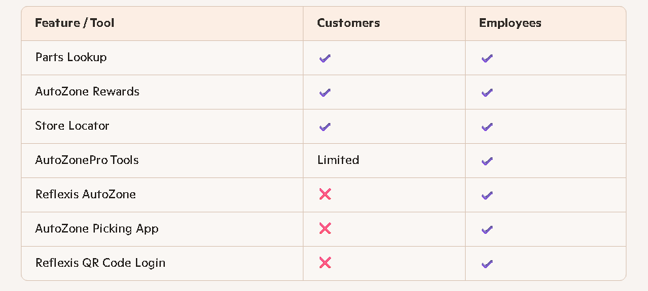Click the Employees checkmark for AutoZone Rewards

click(x=487, y=92)
